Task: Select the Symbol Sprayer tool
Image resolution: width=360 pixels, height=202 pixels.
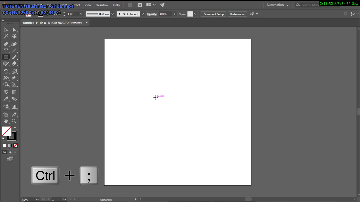Action: [x=6, y=107]
